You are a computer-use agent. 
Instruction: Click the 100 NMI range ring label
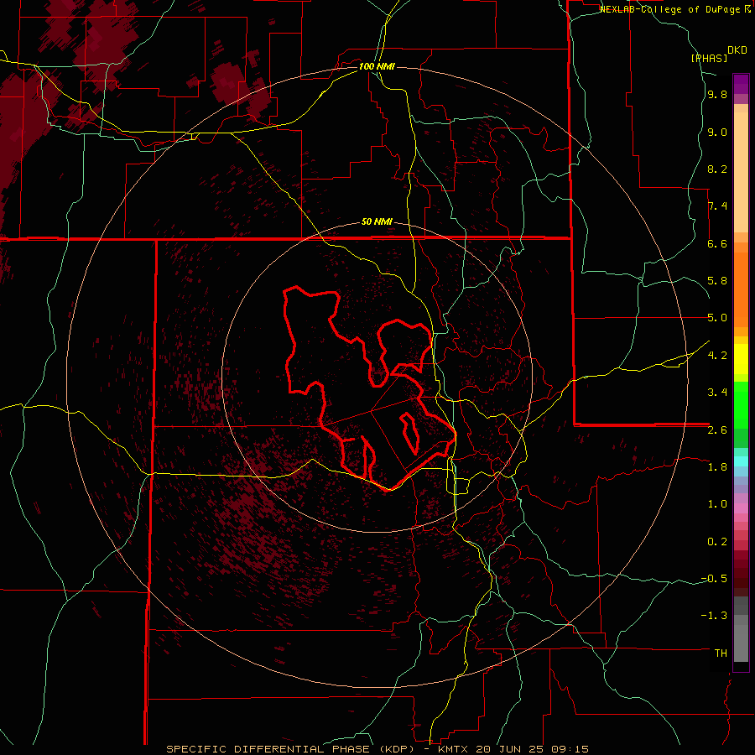(x=377, y=66)
